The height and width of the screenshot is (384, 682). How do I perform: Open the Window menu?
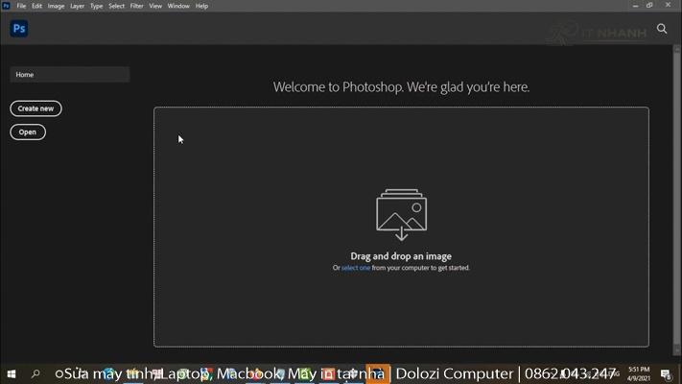[178, 6]
